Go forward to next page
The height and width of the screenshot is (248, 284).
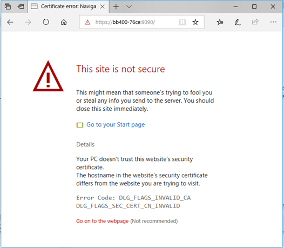click(x=28, y=22)
